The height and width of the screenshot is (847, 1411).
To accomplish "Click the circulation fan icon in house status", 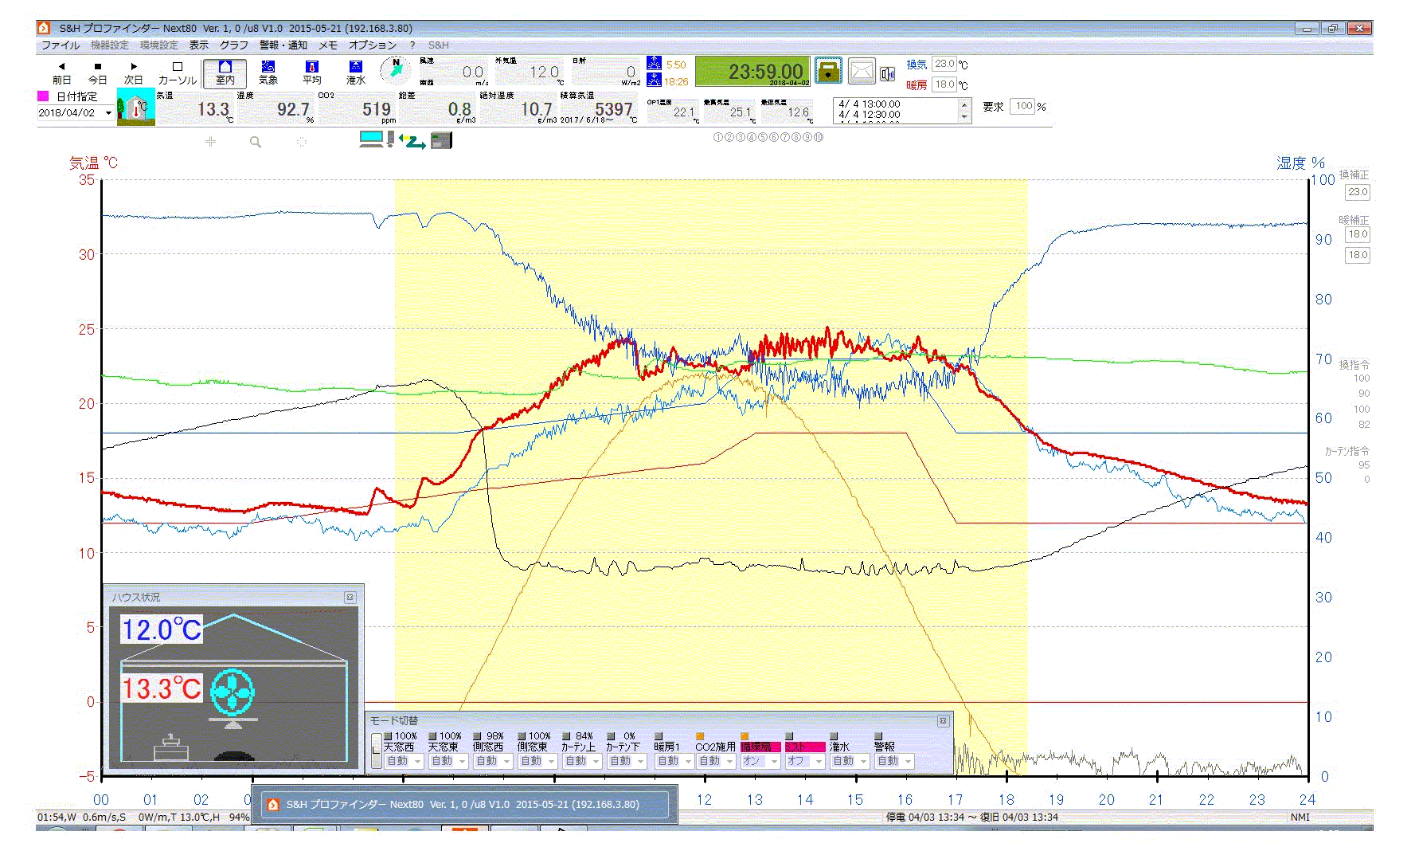I will 233,692.
